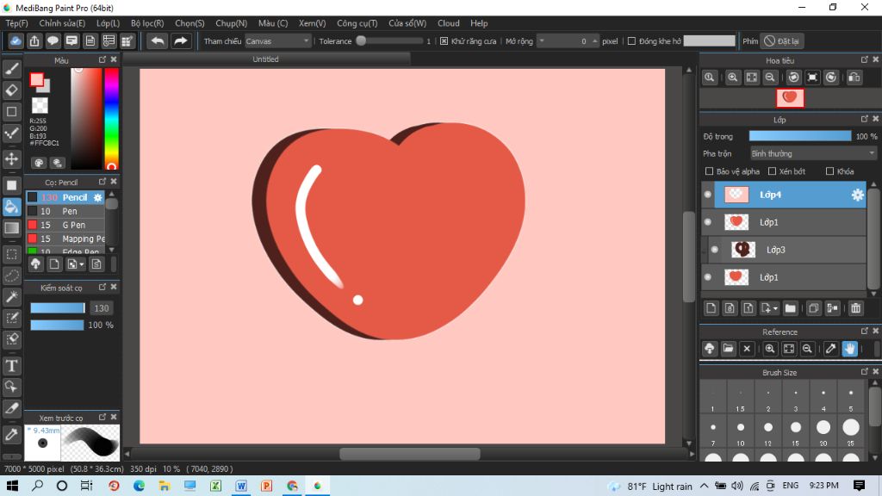
Task: Undock the Lớp layer panel
Action: coord(865,119)
